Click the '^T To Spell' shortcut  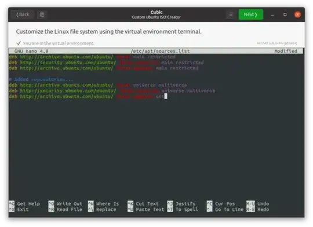183,210
